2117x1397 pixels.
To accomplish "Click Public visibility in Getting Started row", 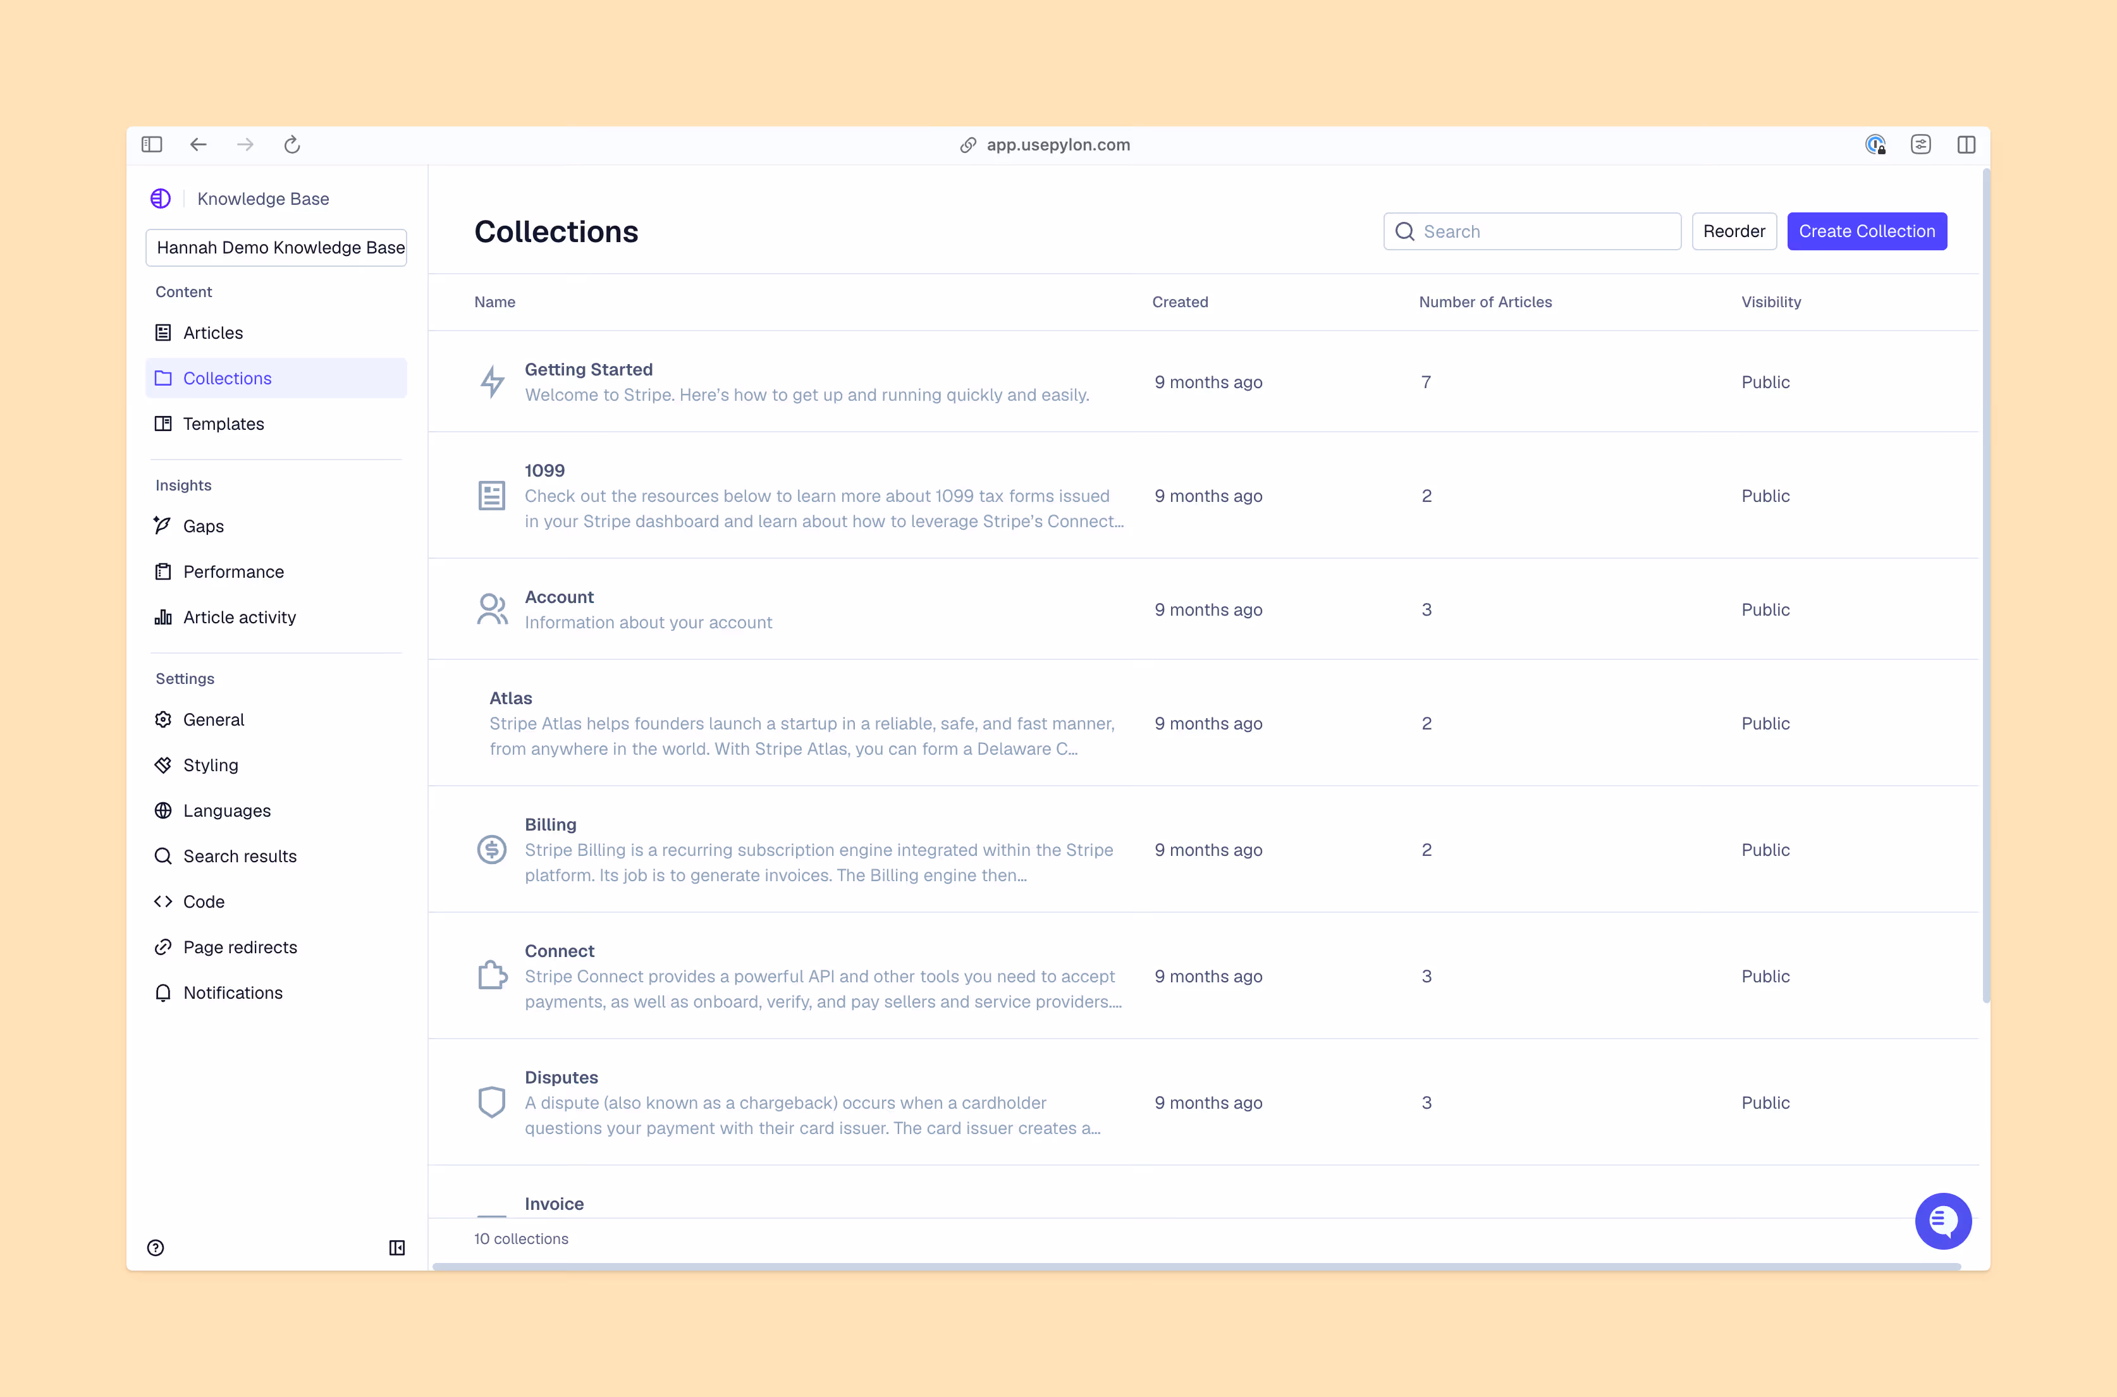I will click(x=1765, y=382).
